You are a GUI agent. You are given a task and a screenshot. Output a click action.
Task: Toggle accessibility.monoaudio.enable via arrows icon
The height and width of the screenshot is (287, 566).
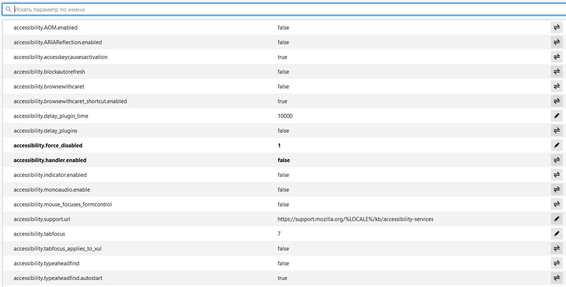(x=557, y=190)
